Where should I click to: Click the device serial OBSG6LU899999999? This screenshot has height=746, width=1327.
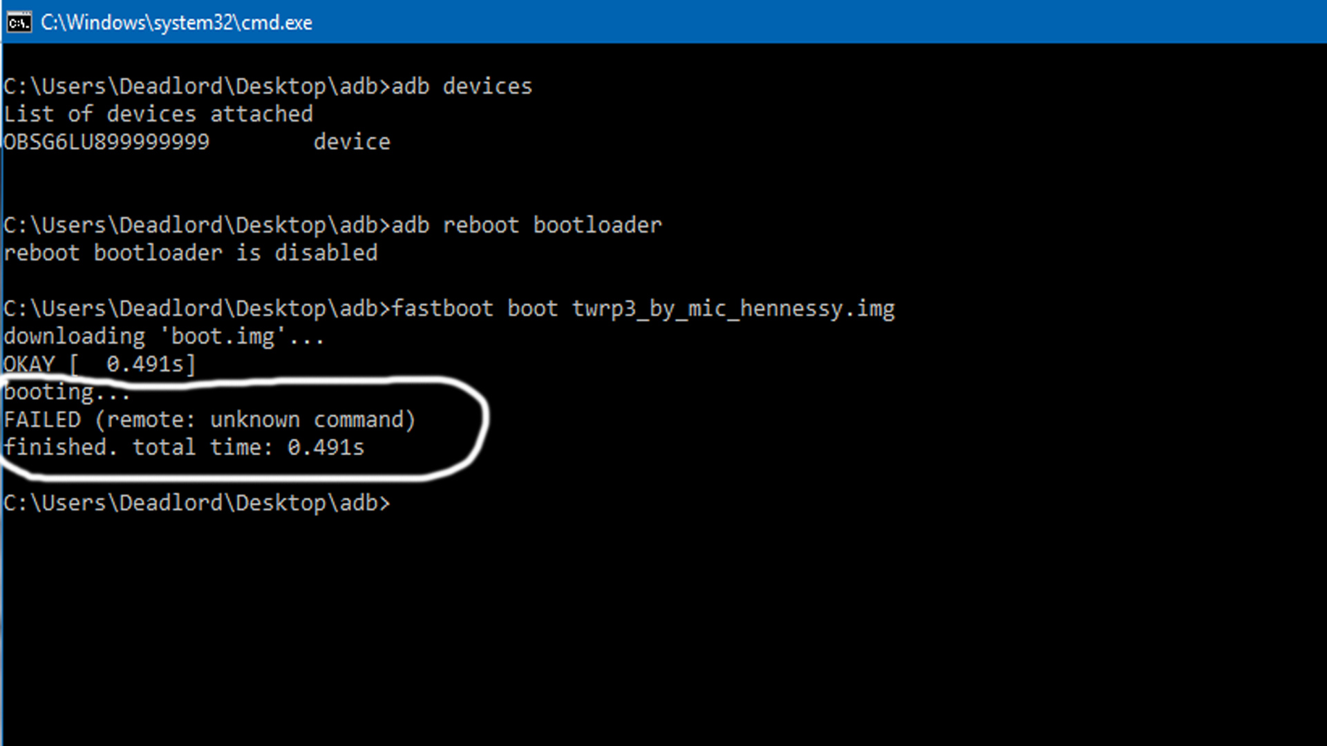106,142
